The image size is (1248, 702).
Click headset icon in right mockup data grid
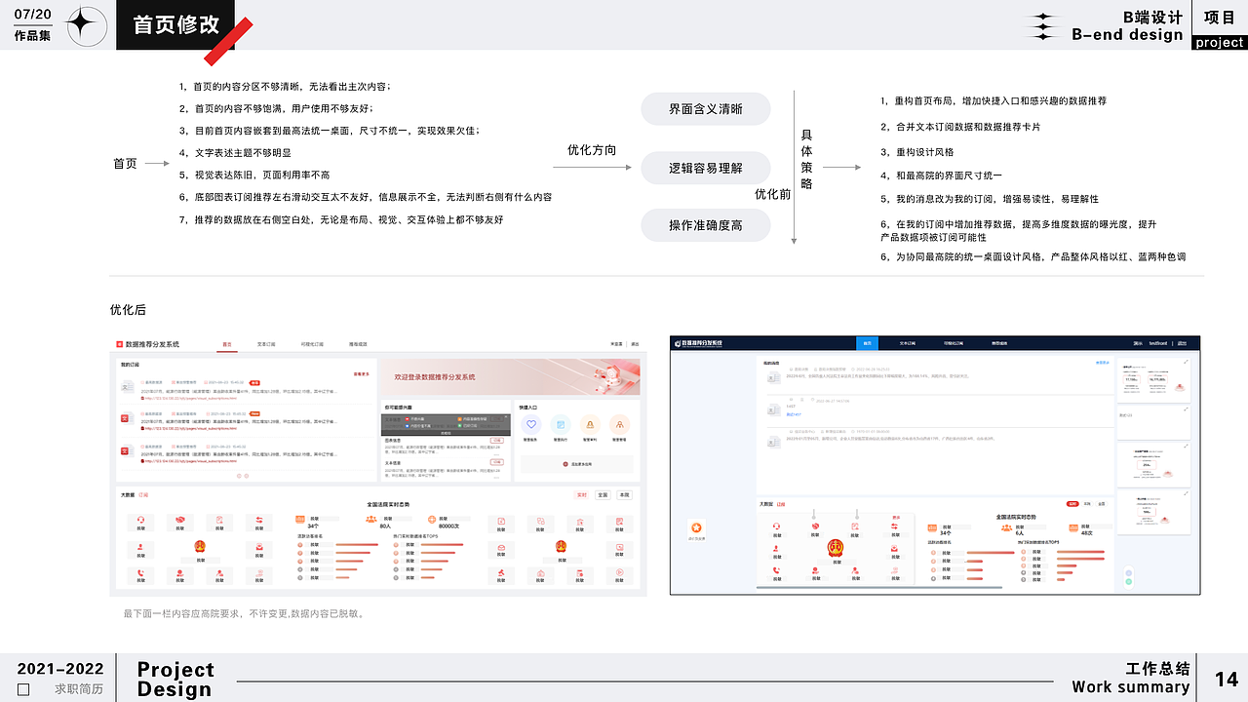(776, 526)
